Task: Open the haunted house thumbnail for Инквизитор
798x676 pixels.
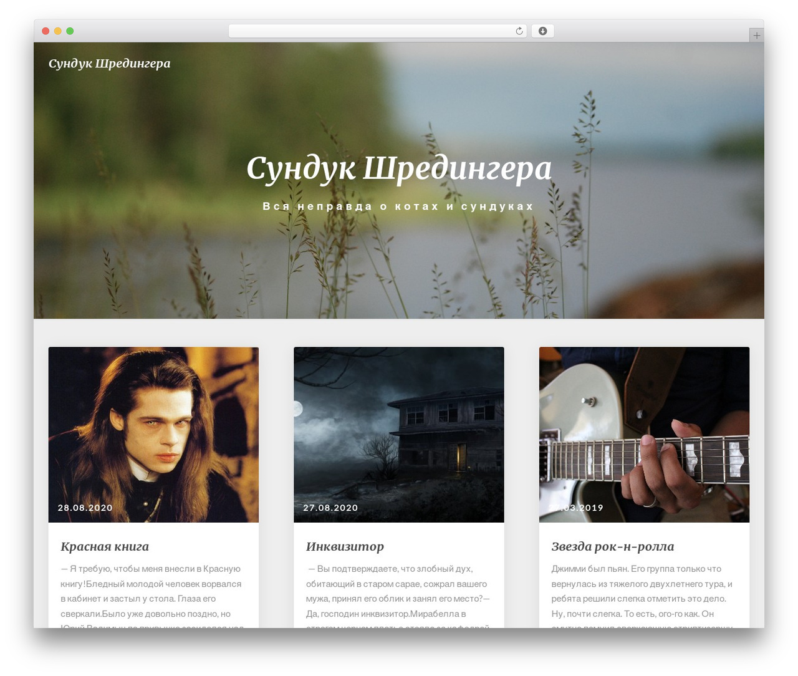Action: pyautogui.click(x=399, y=435)
